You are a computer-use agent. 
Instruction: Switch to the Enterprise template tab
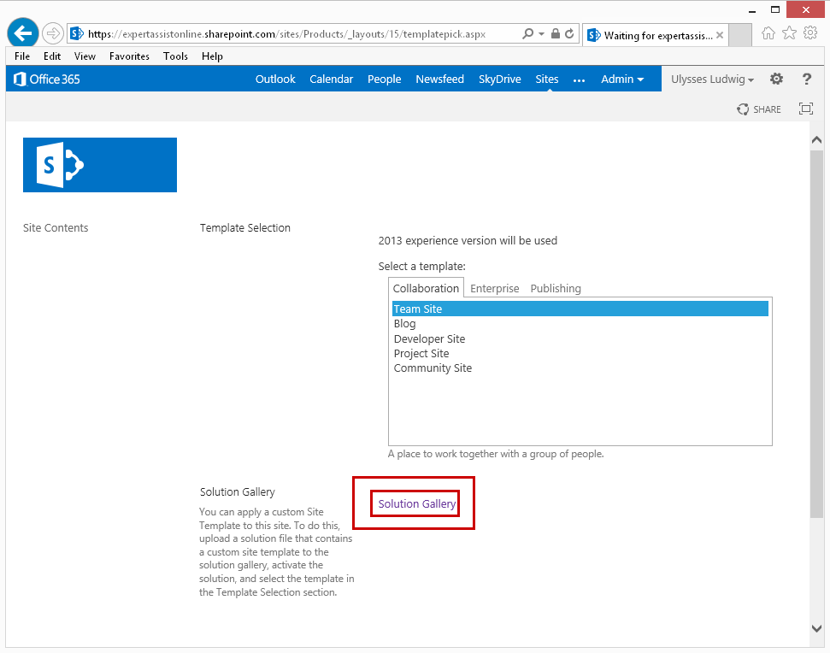494,288
